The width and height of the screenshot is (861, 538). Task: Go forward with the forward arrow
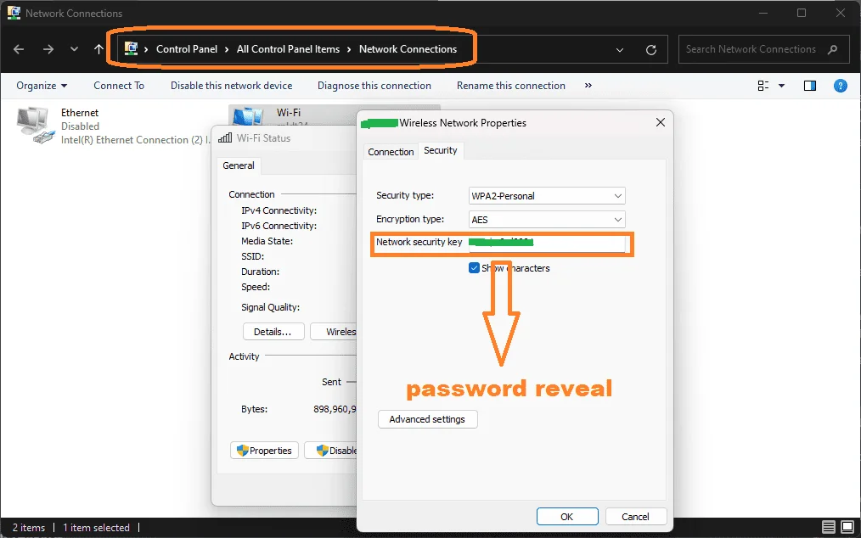click(48, 49)
